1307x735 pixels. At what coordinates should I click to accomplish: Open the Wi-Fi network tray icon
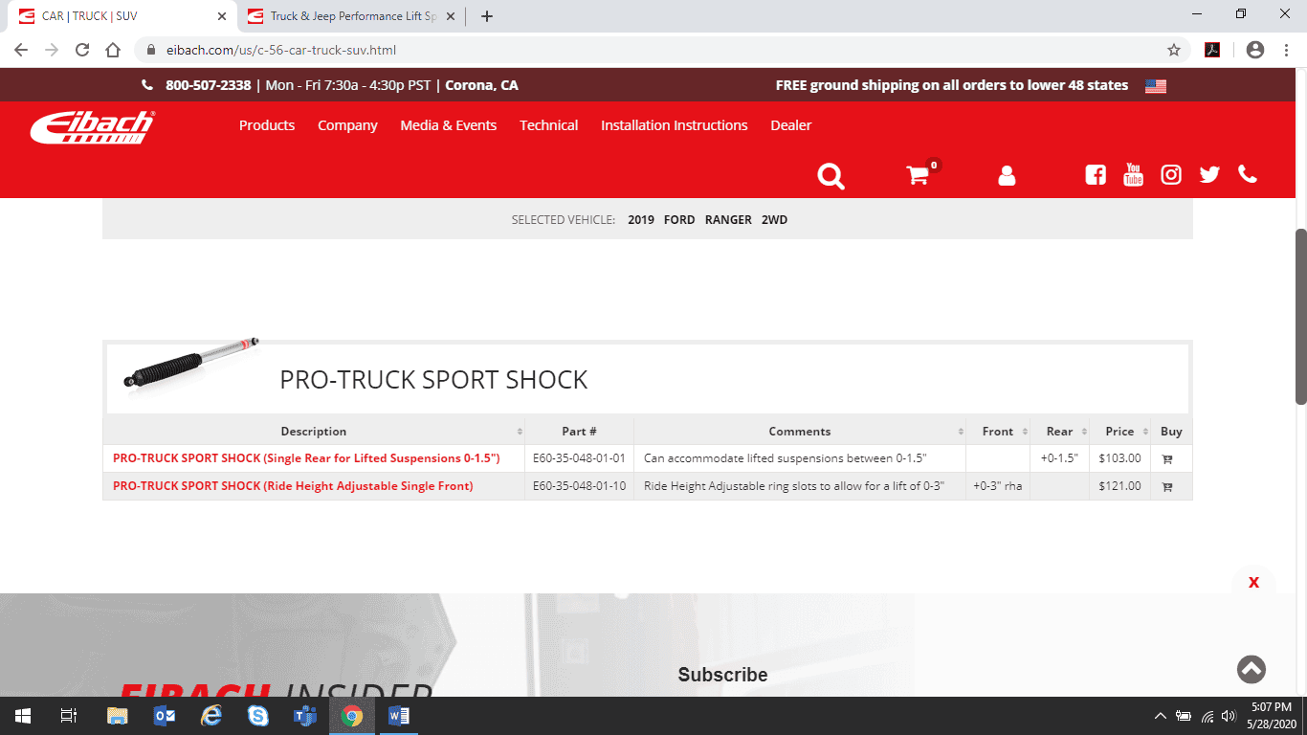pos(1207,716)
